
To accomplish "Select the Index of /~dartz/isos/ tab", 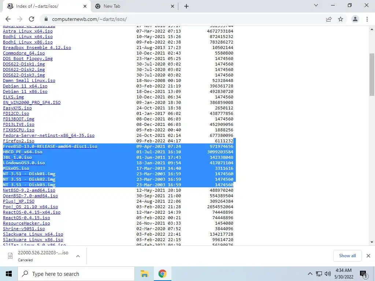I will (x=47, y=6).
